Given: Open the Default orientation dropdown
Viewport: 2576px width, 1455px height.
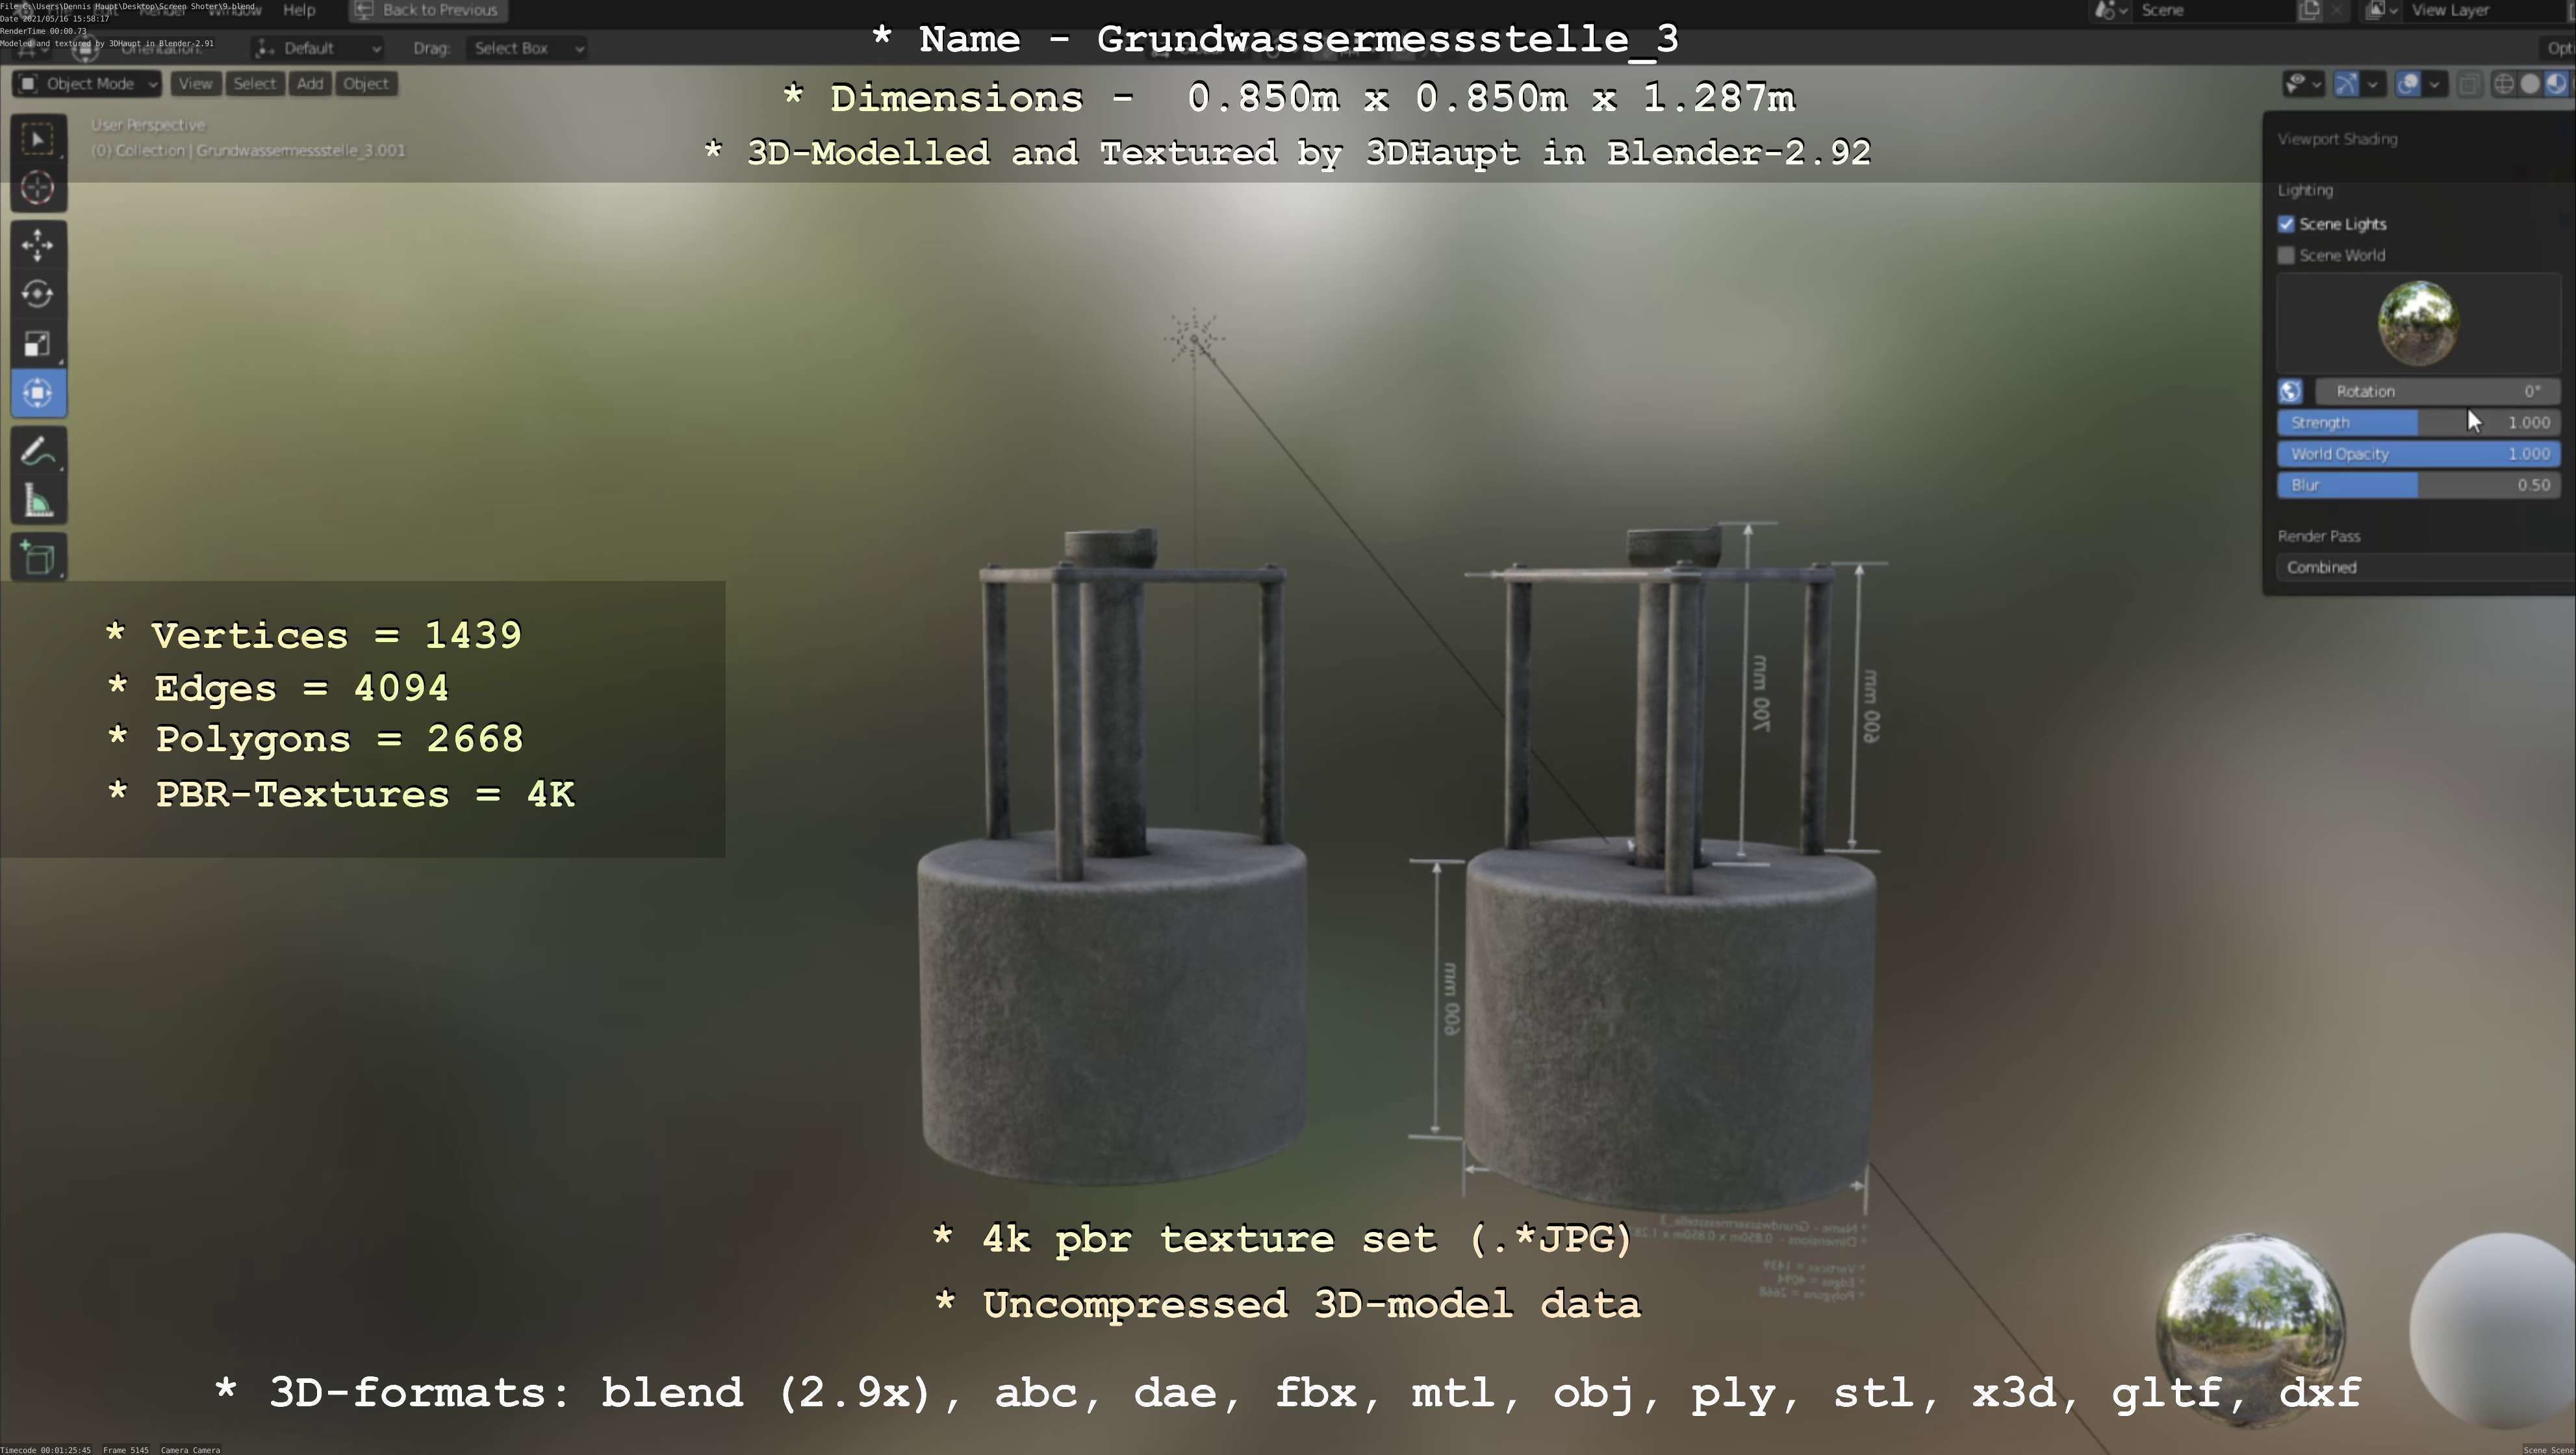Looking at the screenshot, I should [318, 48].
